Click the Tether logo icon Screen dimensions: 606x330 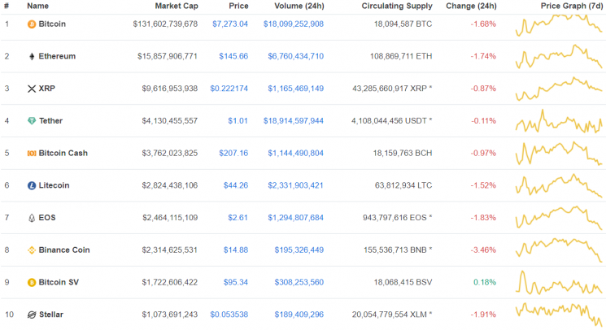click(32, 121)
